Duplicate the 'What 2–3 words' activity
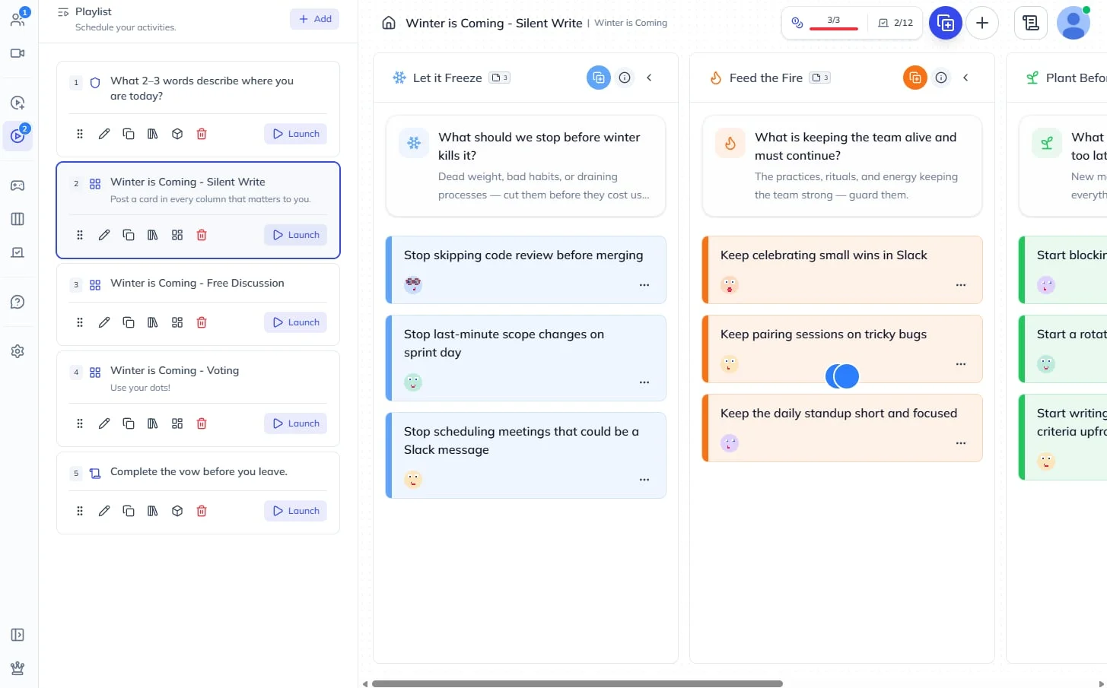 129,134
